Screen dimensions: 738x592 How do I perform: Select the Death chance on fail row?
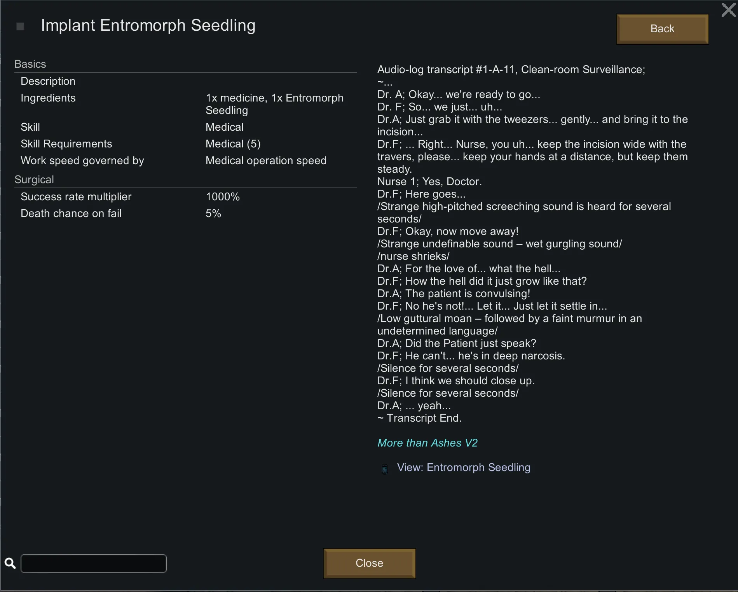click(185, 214)
